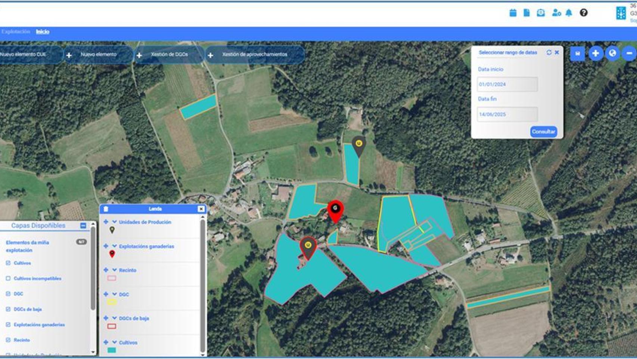637x359 pixels.
Task: Click the document icon in top bar
Action: (x=526, y=13)
